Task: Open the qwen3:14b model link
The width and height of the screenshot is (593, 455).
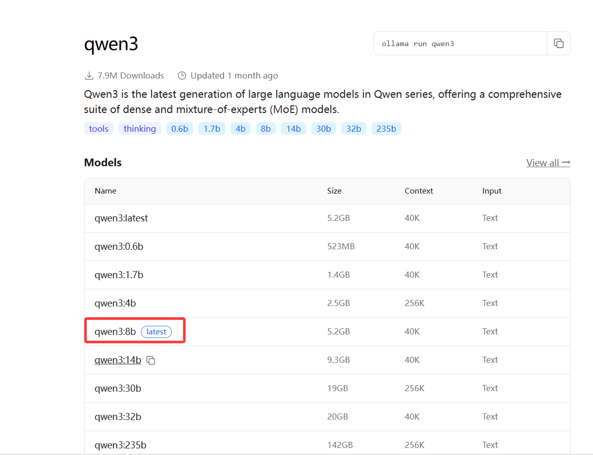Action: 118,360
